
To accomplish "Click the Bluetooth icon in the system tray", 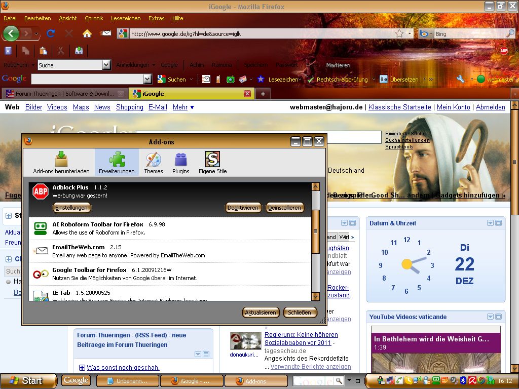I will point(463,381).
